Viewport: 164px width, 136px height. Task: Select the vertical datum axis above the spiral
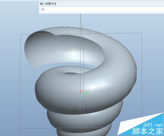[81, 20]
